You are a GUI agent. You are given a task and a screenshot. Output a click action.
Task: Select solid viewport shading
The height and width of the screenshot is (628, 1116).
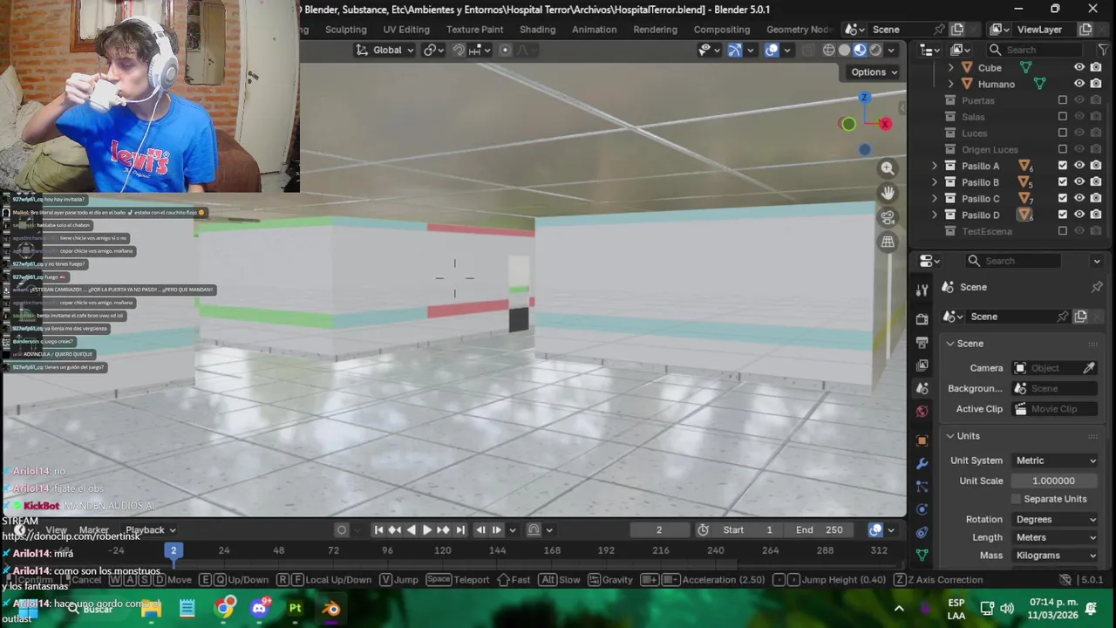pos(844,50)
